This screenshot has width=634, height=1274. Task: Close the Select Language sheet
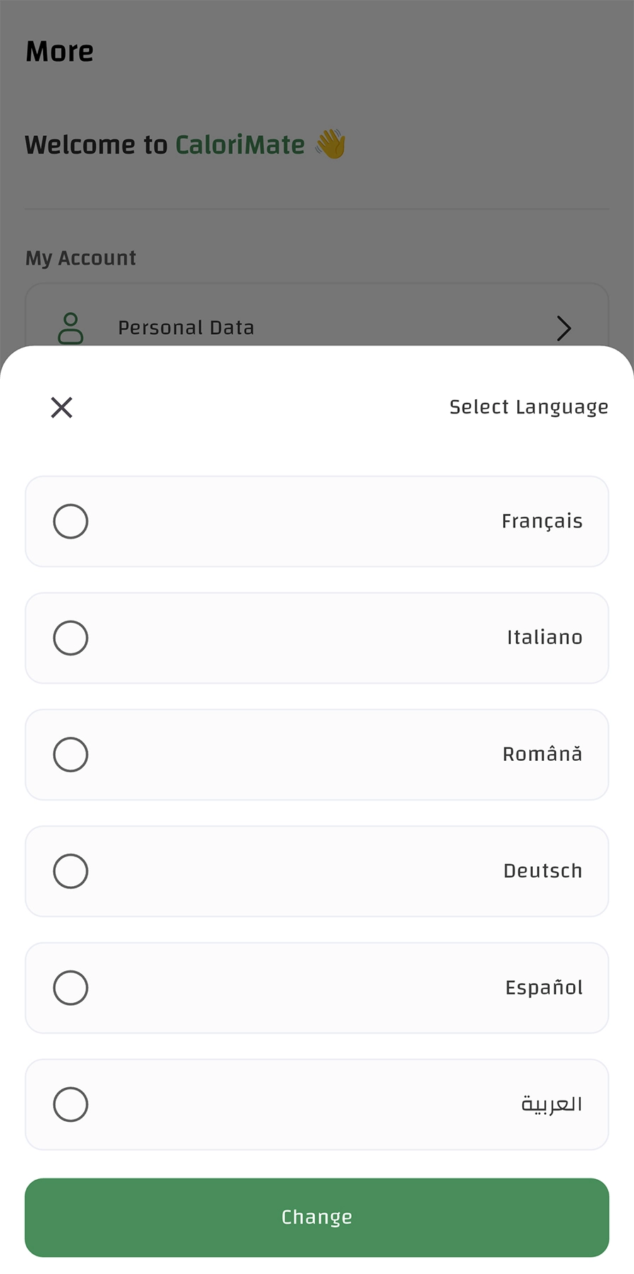point(62,407)
